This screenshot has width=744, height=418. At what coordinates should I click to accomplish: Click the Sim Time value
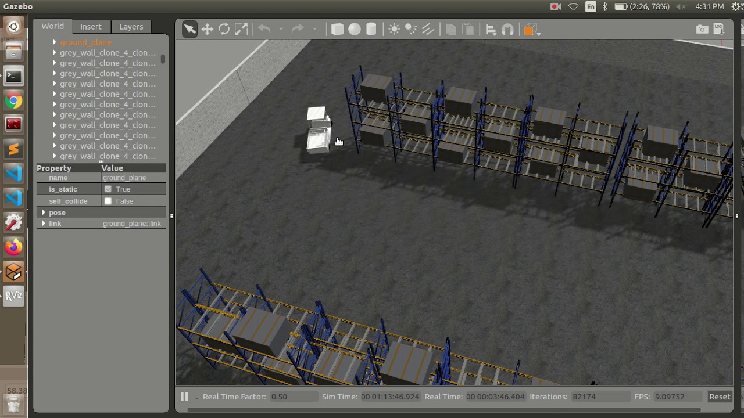[390, 397]
